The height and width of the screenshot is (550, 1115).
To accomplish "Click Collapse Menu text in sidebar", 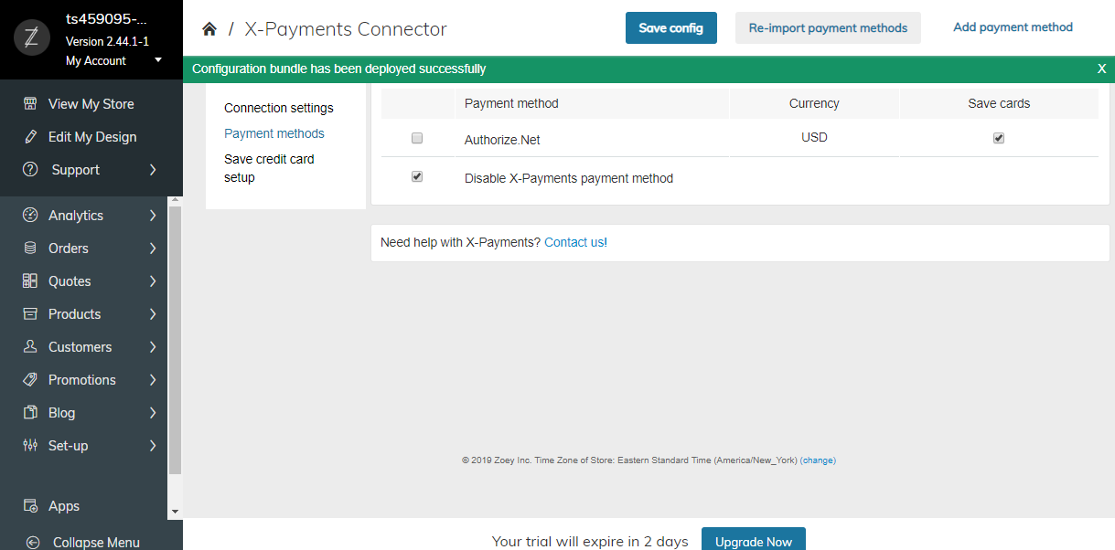I will tap(96, 543).
